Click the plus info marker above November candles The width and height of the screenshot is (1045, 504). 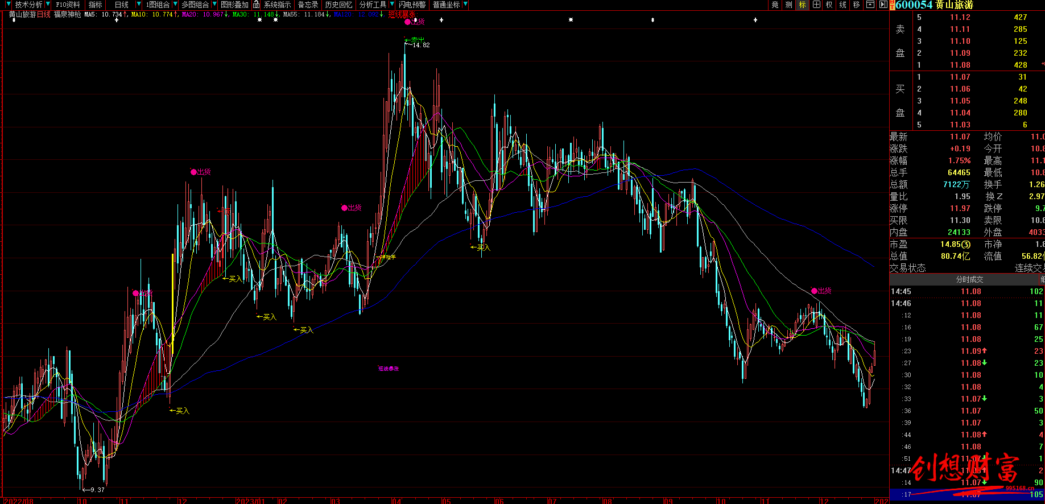point(117,20)
